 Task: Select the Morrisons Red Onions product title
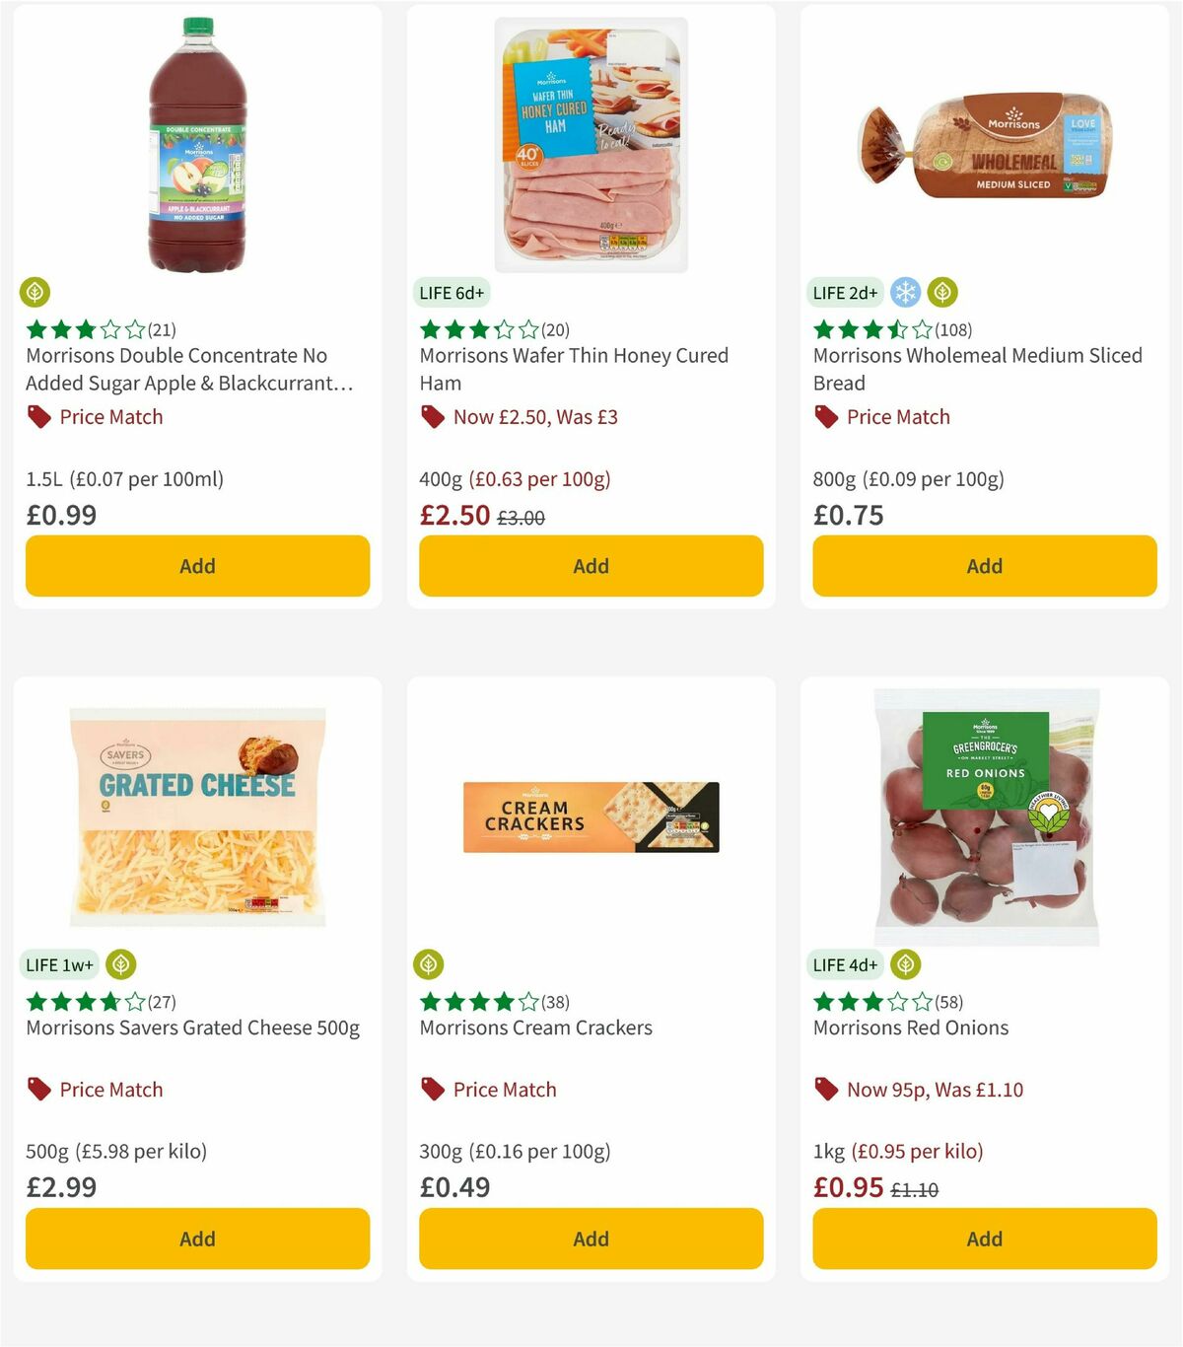(910, 1028)
